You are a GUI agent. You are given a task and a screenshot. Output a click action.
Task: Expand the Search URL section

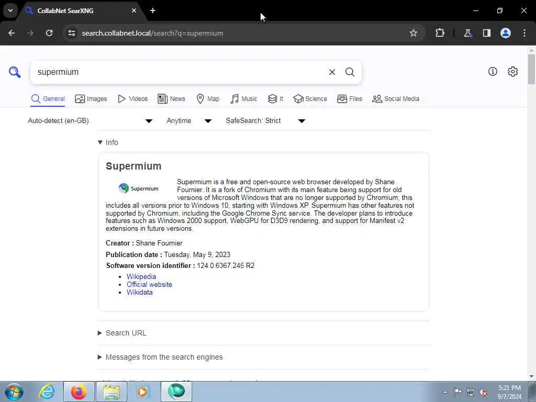coord(122,333)
